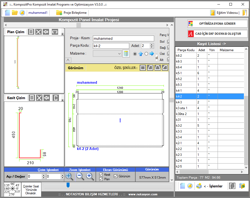The width and height of the screenshot is (250, 198).
Task: Toggle the Üst checkbox
Action: point(168,54)
